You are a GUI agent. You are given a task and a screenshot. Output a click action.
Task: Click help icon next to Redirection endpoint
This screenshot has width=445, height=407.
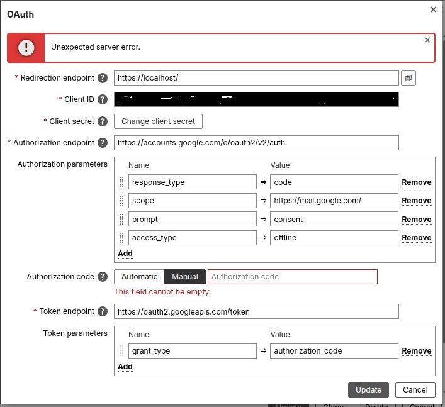103,78
